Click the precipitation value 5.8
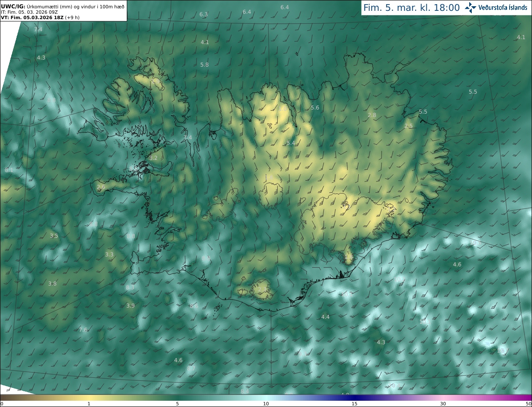The width and height of the screenshot is (532, 407). pyautogui.click(x=204, y=65)
